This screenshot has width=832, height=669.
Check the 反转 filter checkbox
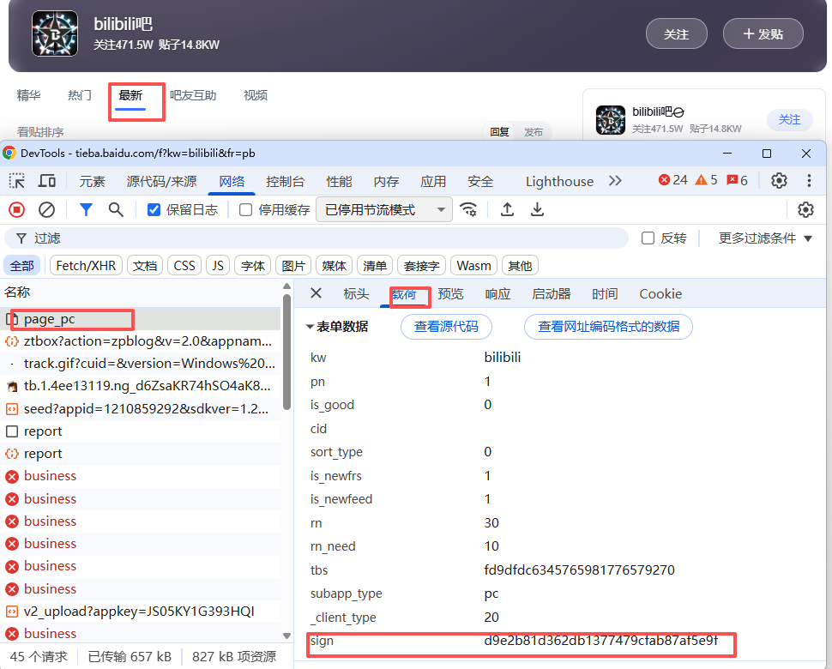(649, 238)
